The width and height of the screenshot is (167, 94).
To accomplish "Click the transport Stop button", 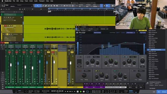I will (78, 91).
